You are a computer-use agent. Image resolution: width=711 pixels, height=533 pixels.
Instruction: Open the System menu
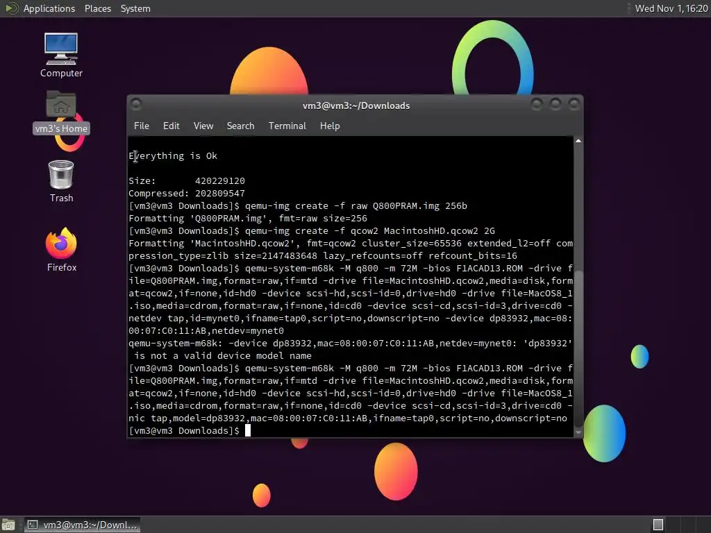[x=135, y=8]
